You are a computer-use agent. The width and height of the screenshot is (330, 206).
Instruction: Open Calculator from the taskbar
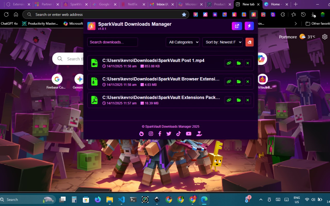(x=74, y=200)
